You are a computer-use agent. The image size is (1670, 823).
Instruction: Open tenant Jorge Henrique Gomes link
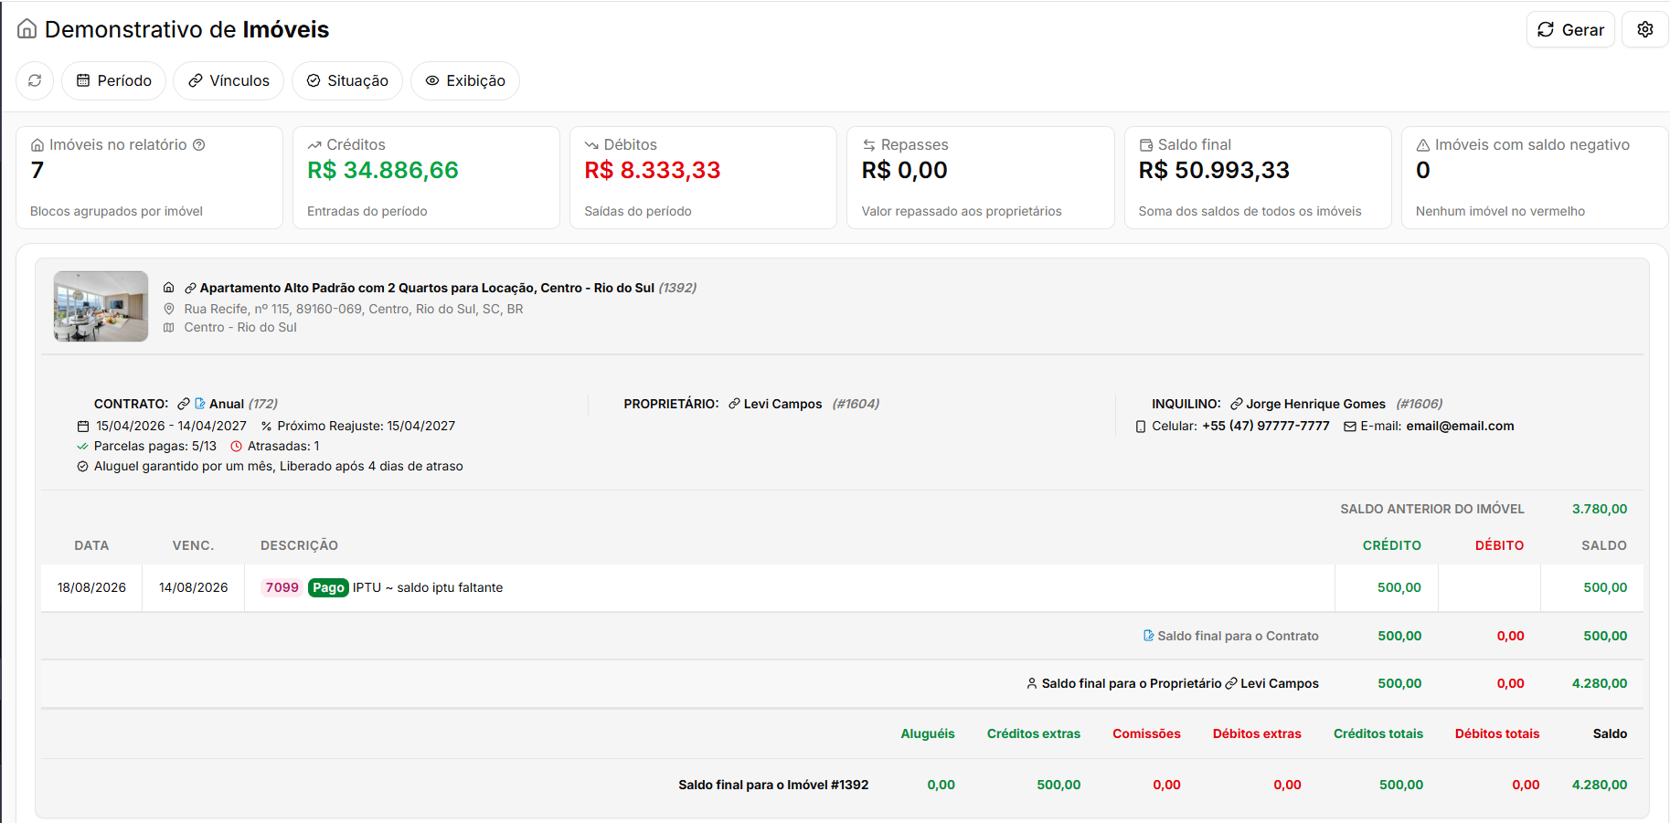[1315, 404]
